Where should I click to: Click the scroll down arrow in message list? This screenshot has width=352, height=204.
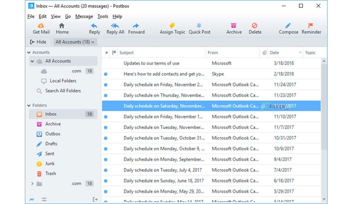[x=324, y=199]
